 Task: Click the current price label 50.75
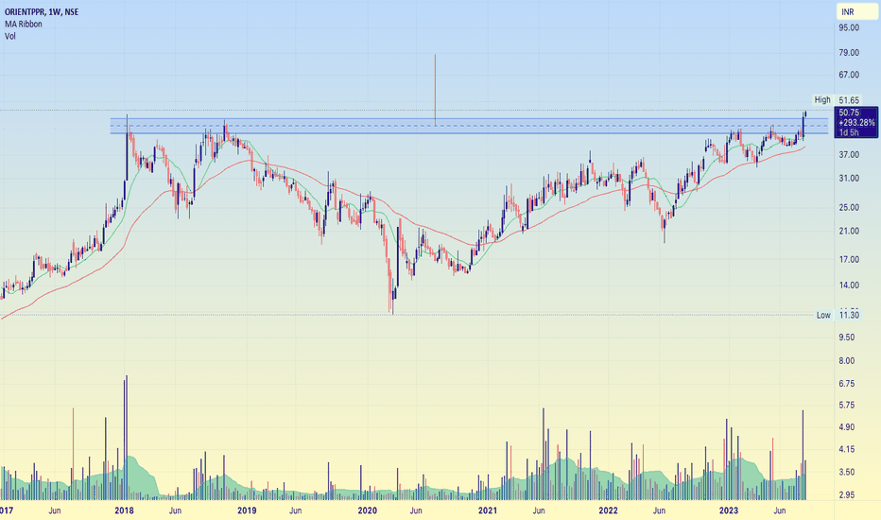849,113
